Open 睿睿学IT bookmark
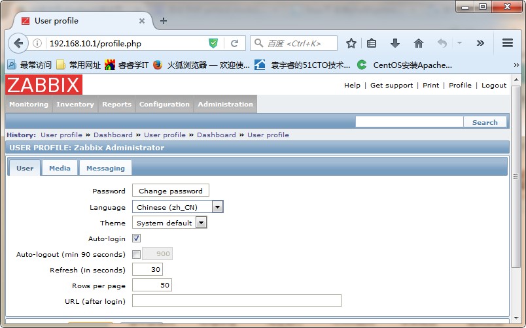526x328 pixels. (x=126, y=65)
